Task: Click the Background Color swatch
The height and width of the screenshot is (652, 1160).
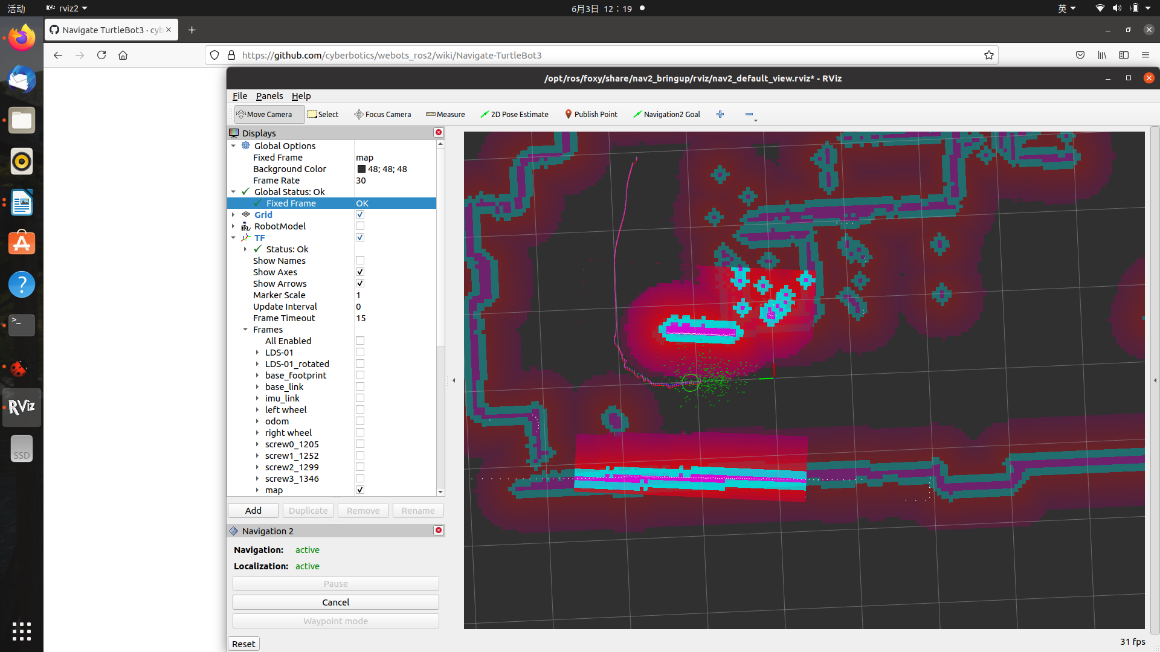Action: (x=361, y=169)
